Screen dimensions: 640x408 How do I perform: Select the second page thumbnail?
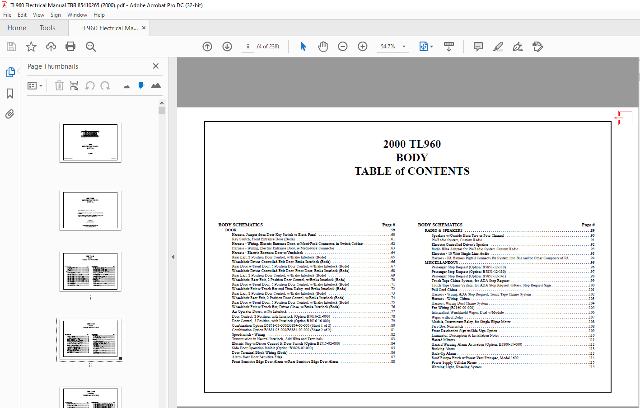90,210
